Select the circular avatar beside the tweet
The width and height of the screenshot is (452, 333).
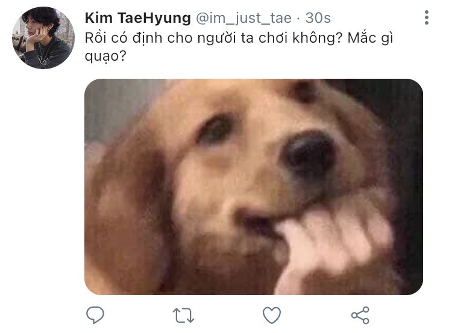(43, 38)
